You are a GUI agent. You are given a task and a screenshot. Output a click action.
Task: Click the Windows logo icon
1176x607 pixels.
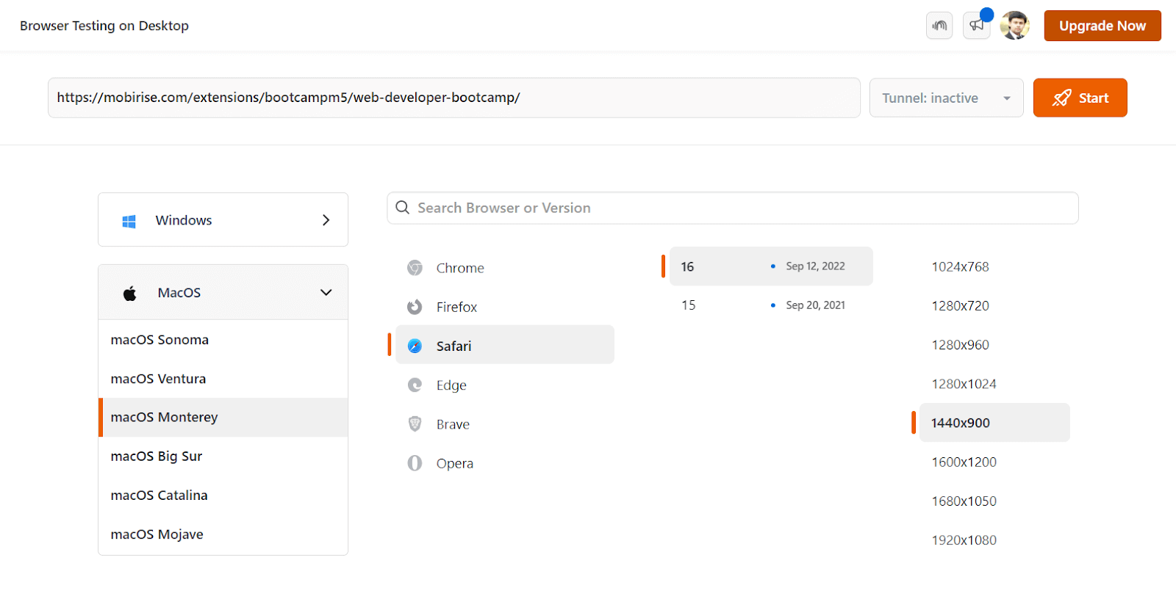[x=129, y=221]
